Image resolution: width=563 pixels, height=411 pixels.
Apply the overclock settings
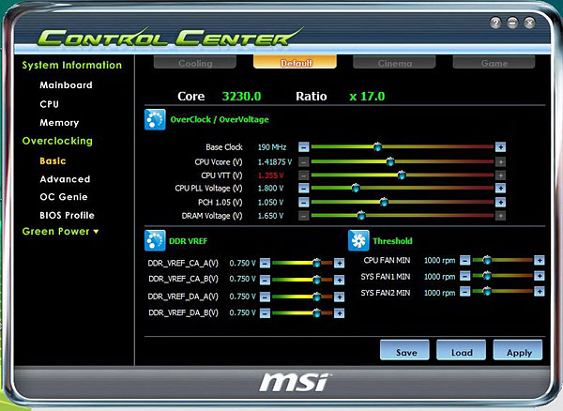click(518, 350)
